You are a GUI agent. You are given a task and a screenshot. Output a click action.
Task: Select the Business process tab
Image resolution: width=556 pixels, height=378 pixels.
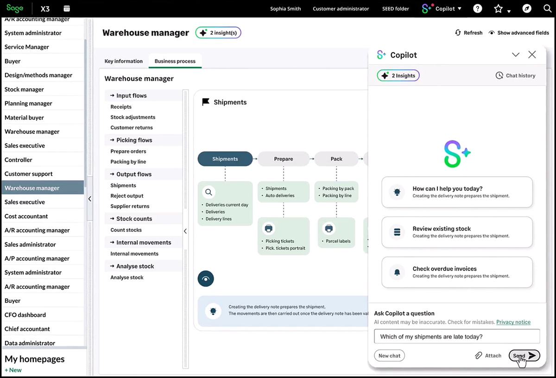[x=175, y=61]
